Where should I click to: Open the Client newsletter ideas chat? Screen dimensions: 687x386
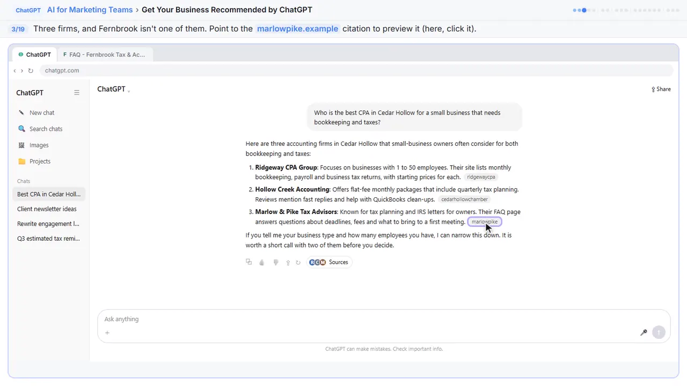49,209
